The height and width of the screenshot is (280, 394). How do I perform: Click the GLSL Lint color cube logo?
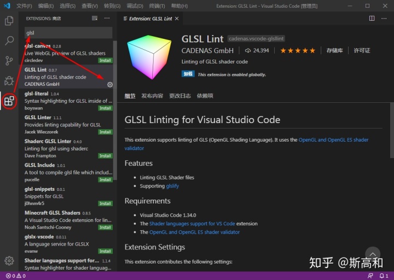[x=149, y=57]
